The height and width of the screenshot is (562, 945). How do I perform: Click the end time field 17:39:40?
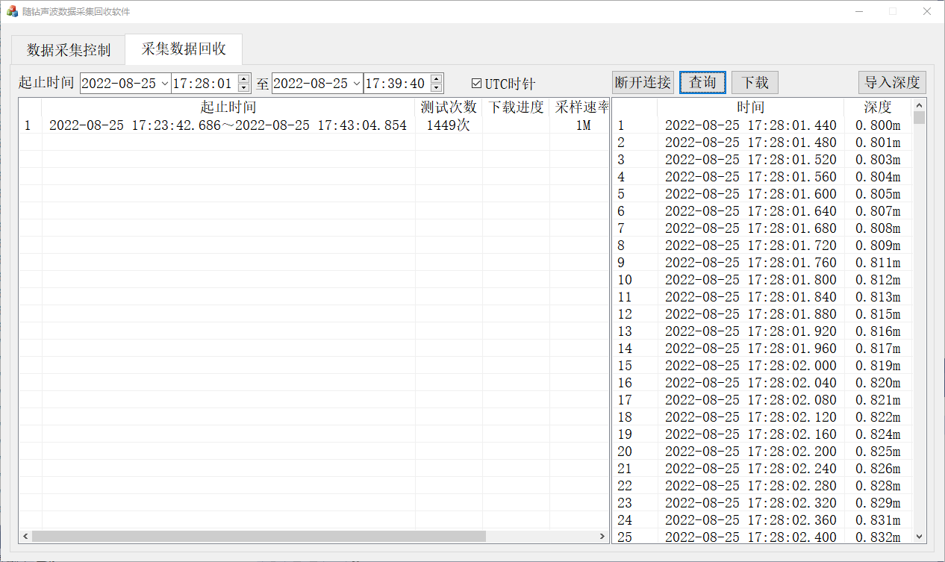tap(395, 84)
